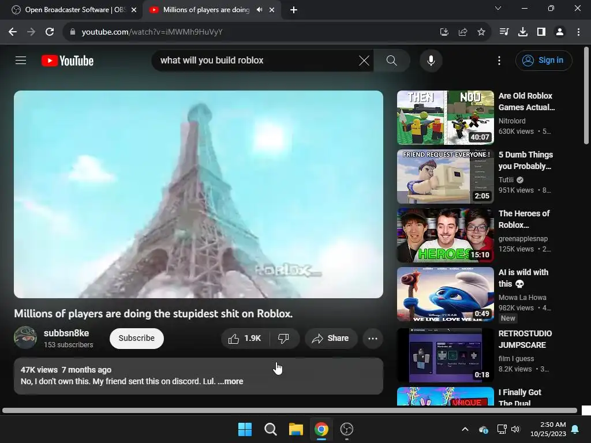Bookmark this page with star
591x443 pixels.
click(481, 32)
